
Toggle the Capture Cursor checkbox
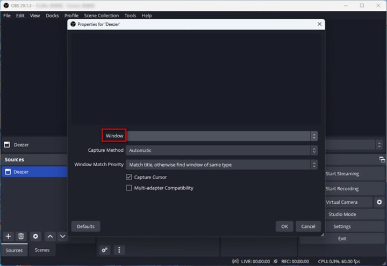tap(129, 177)
